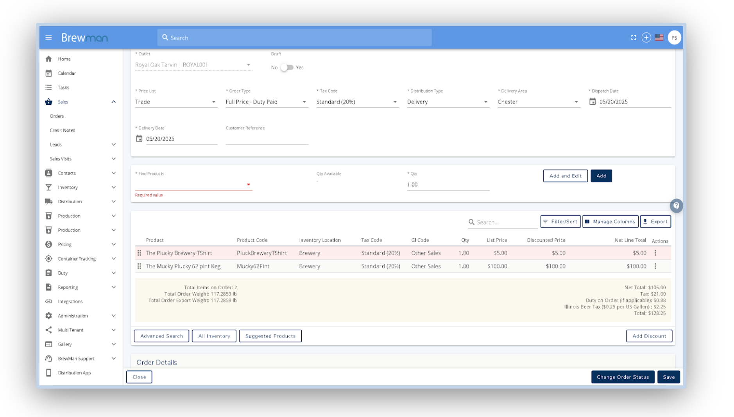Click the plus circle add icon
734x417 pixels.
tap(646, 38)
